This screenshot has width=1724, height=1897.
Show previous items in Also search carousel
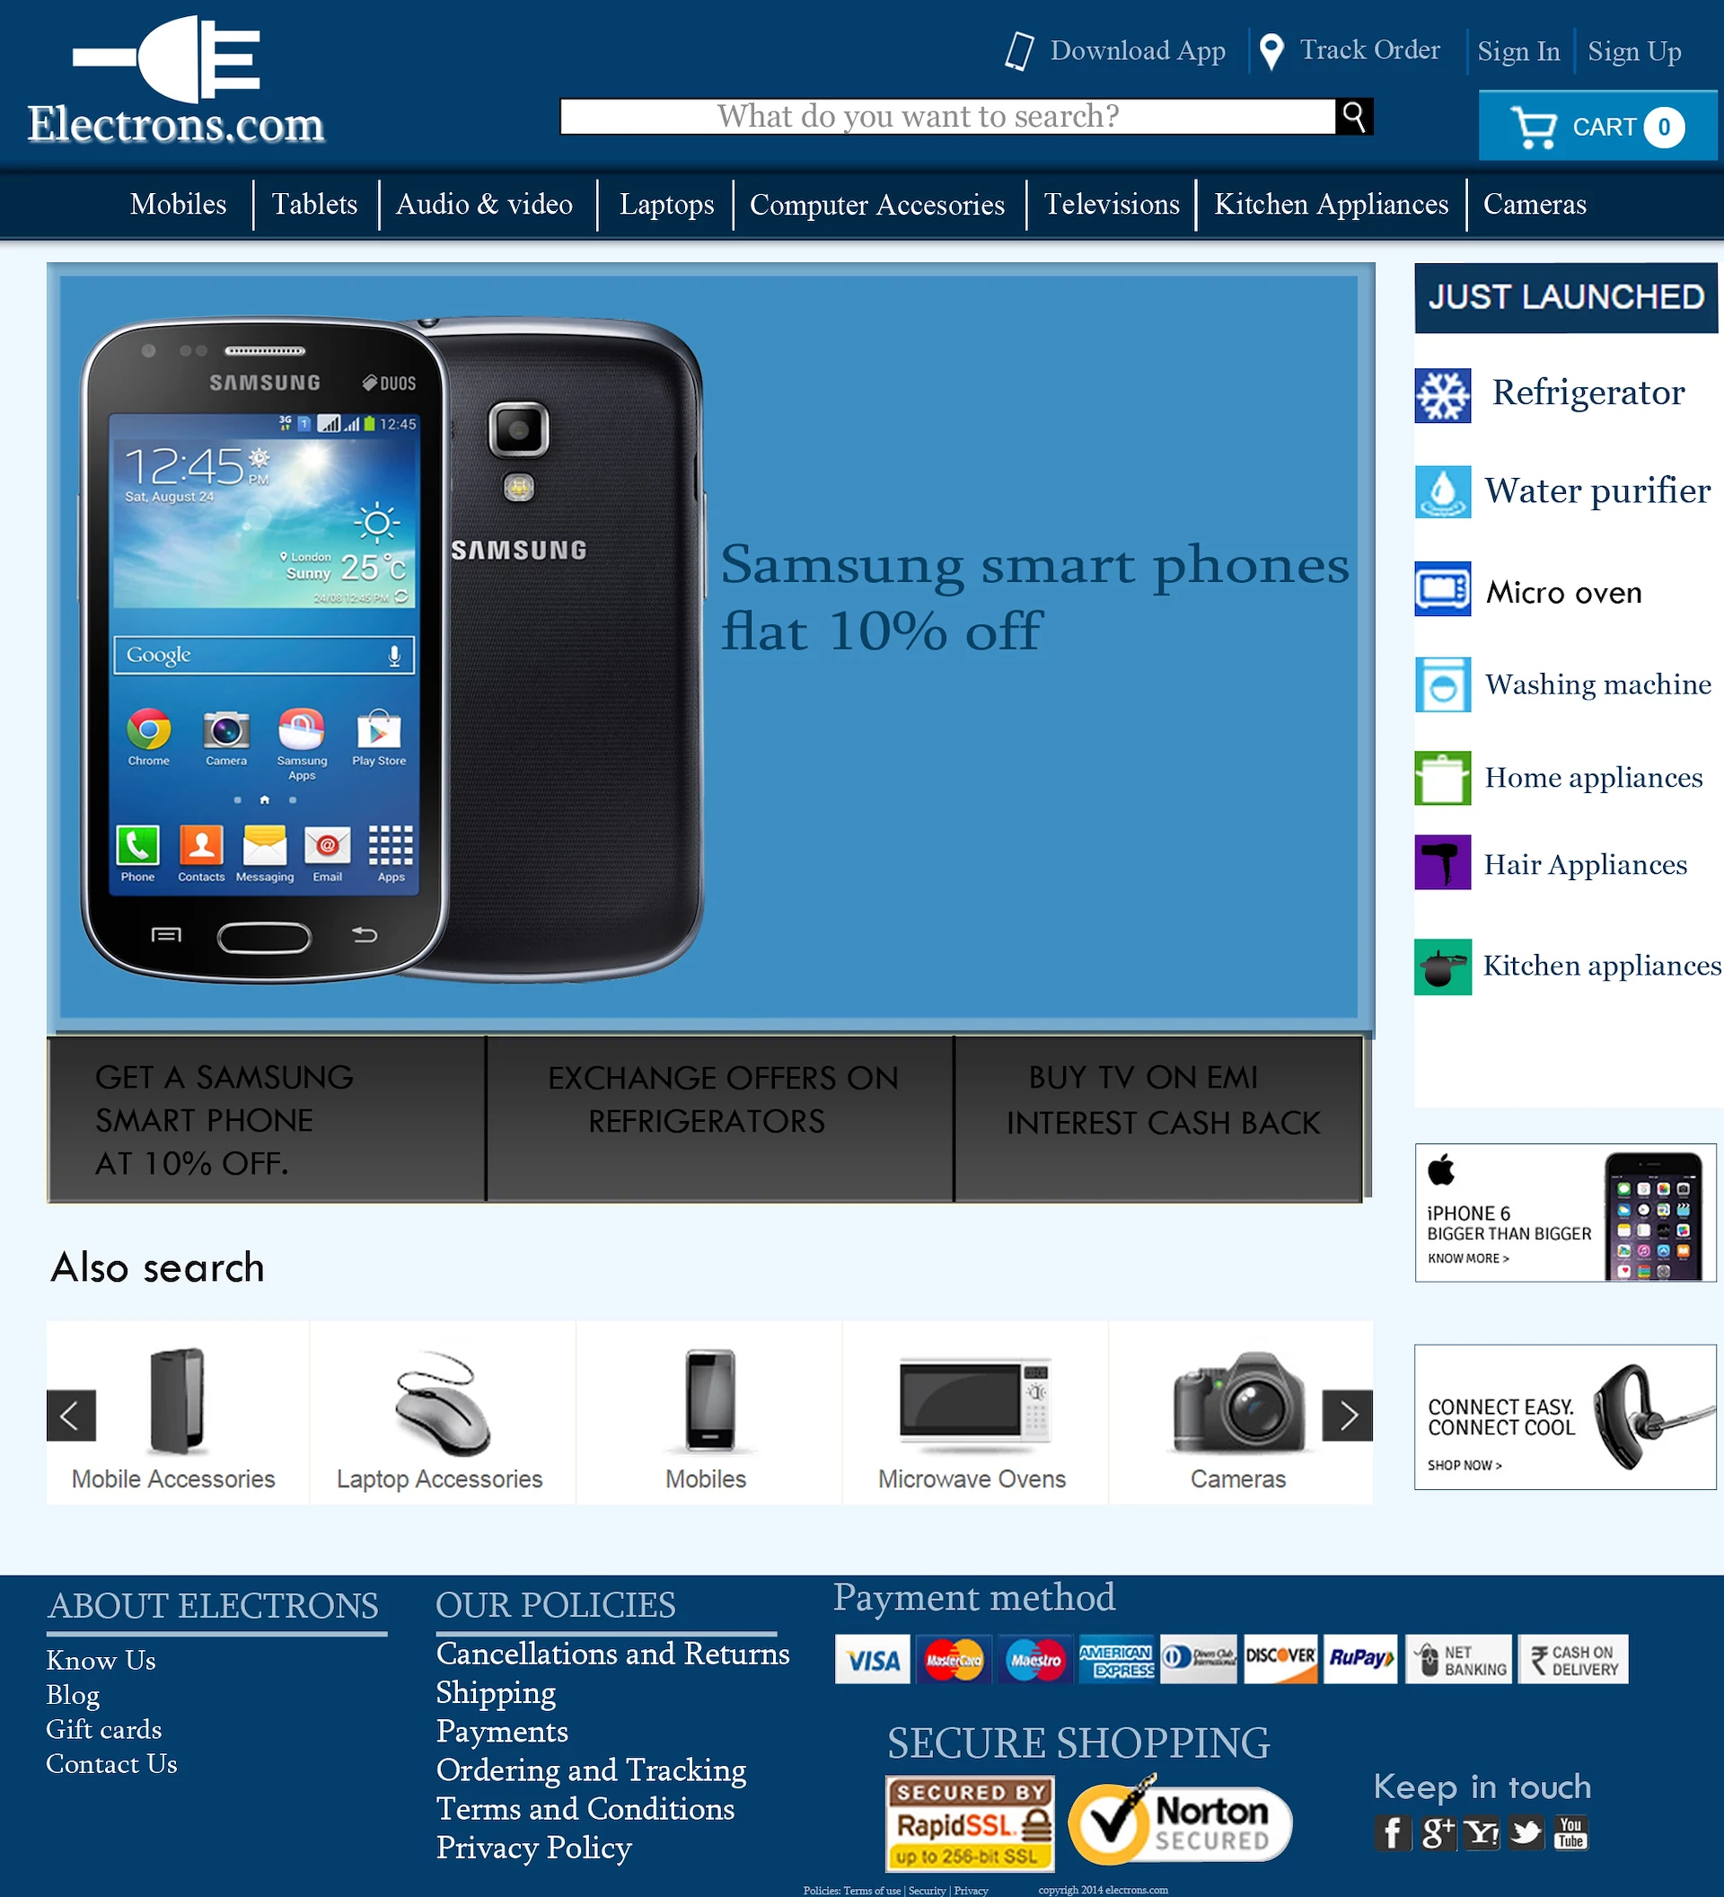[x=72, y=1416]
